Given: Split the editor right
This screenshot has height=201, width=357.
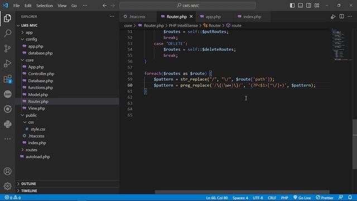Looking at the screenshot, I should (x=341, y=16).
